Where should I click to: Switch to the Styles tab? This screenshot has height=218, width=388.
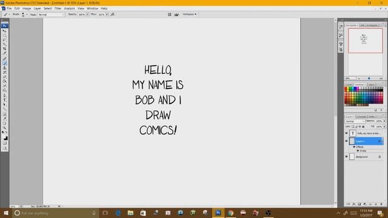(x=372, y=85)
